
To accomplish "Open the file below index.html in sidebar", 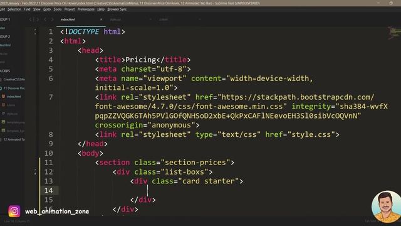I will [11, 105].
